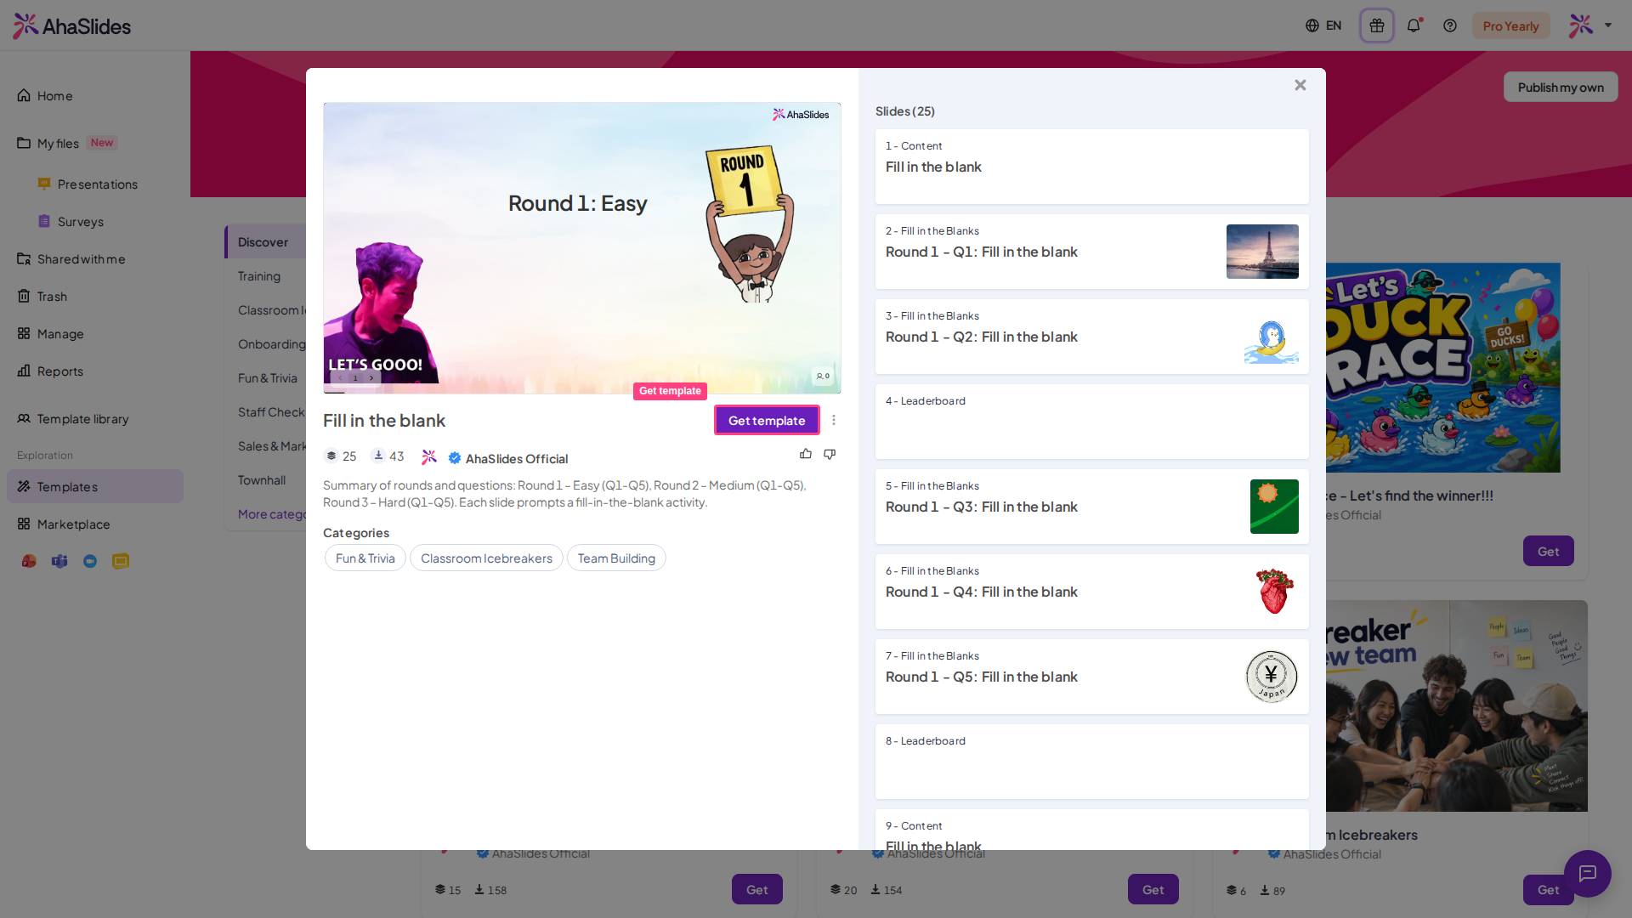Open slide 3 Round 1 - Q2 item
1632x918 pixels.
pyautogui.click(x=1092, y=337)
